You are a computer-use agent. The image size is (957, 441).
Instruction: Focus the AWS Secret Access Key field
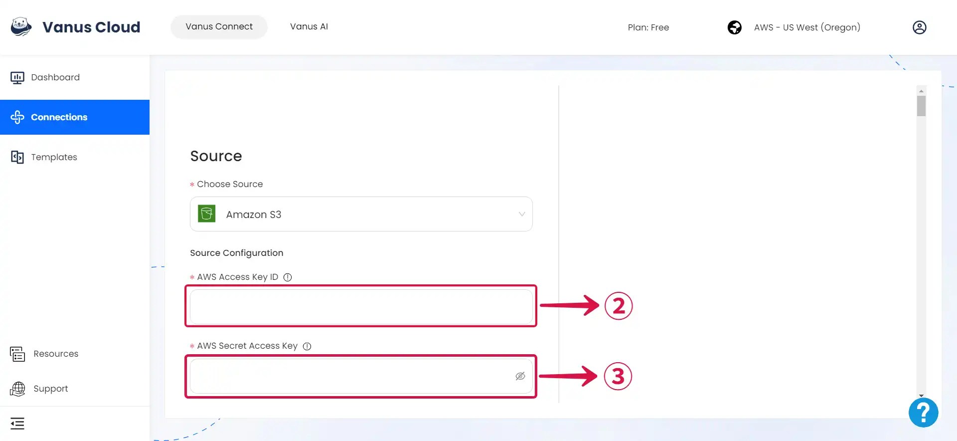tap(361, 376)
